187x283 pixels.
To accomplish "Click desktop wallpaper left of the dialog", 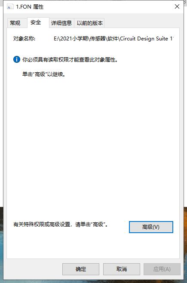I will tap(1, 244).
